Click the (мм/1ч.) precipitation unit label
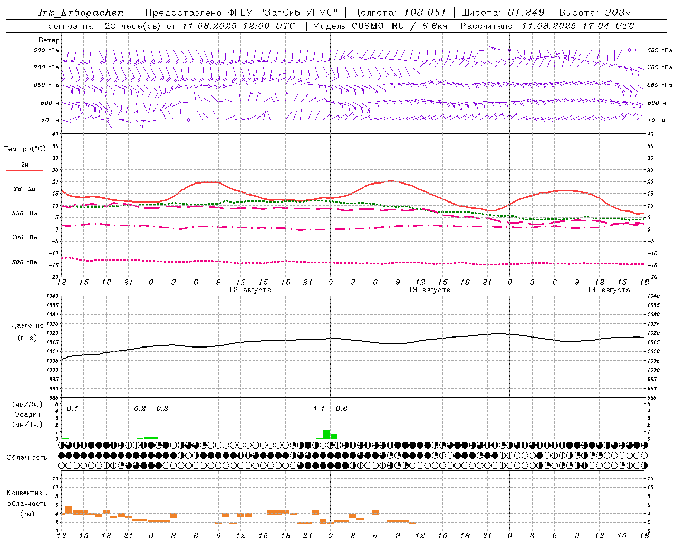The width and height of the screenshot is (675, 540). coord(27,425)
